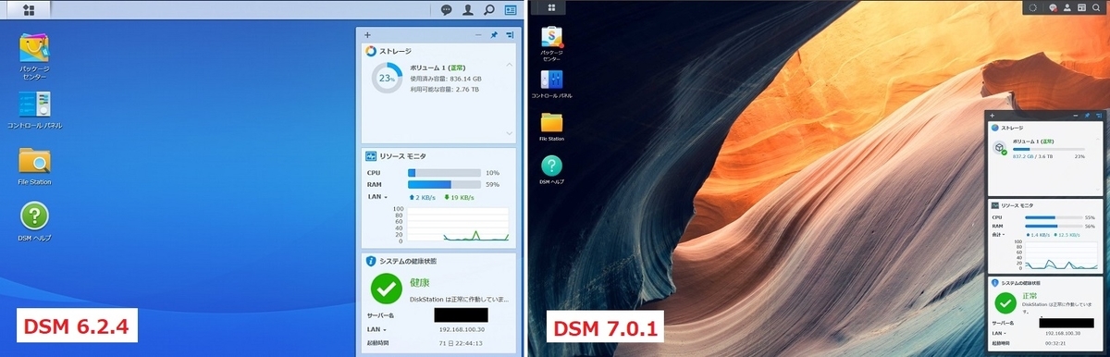Open notifications icon in DSM 7.0.1 taskbar
This screenshot has height=357, width=1110.
(x=1053, y=7)
